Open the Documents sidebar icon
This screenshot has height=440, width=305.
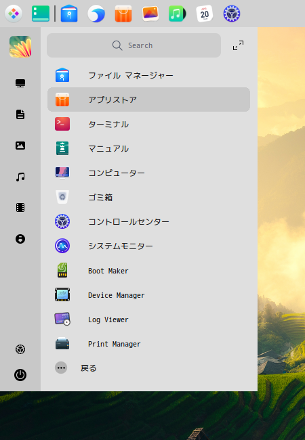pos(20,114)
